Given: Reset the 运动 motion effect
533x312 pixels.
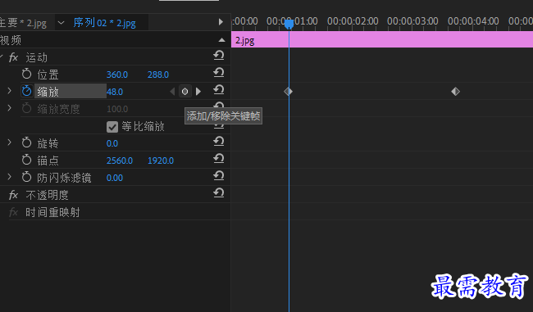Looking at the screenshot, I should [219, 56].
